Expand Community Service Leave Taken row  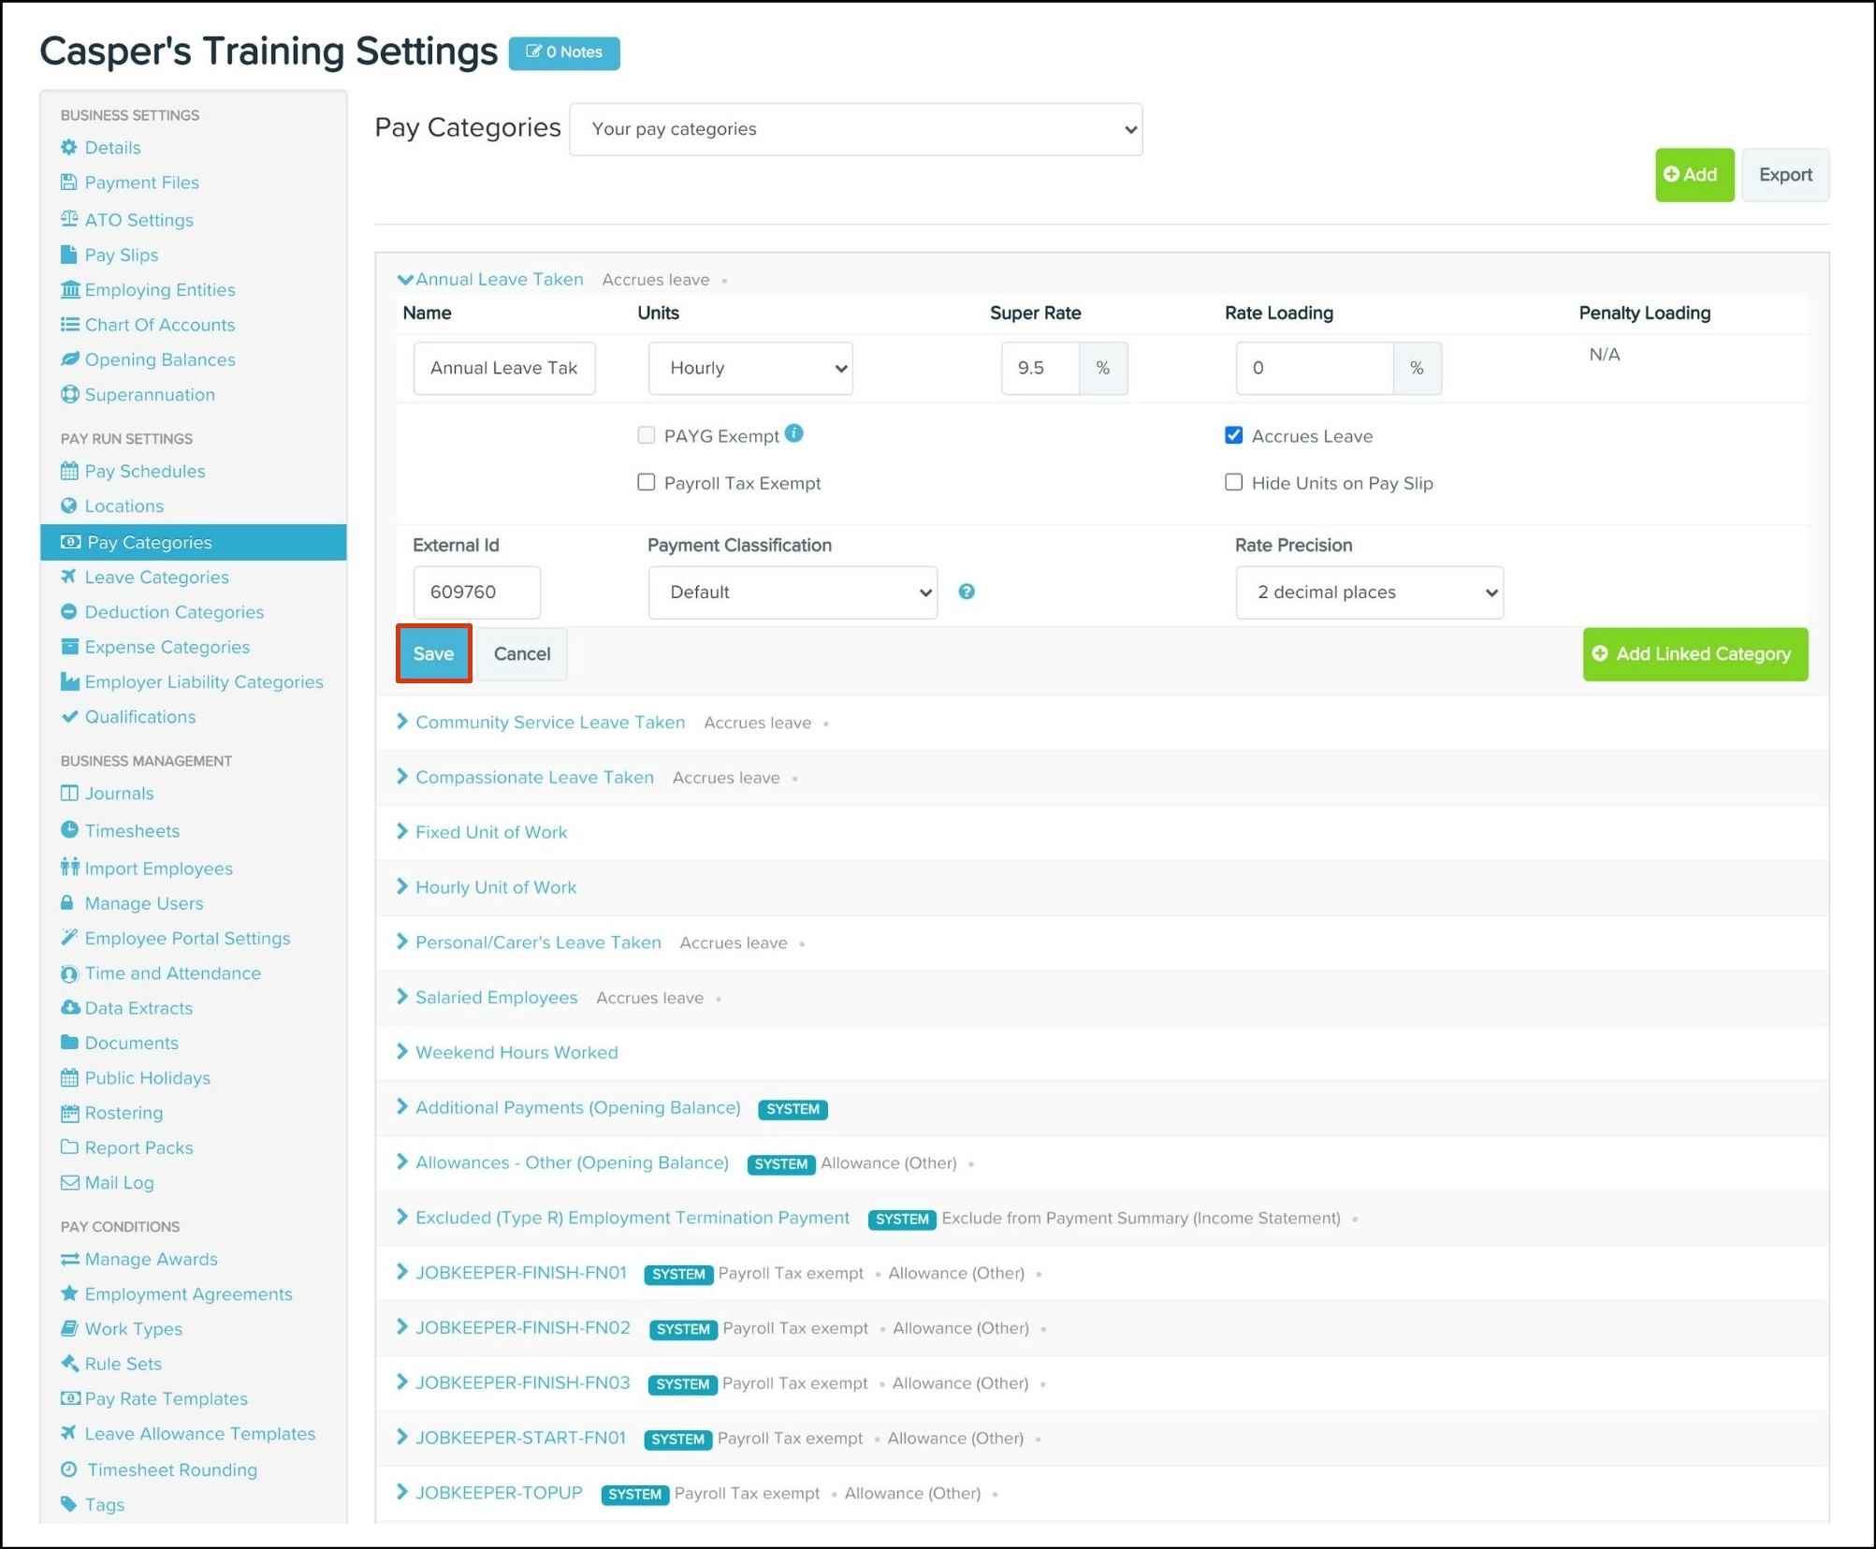(x=549, y=722)
